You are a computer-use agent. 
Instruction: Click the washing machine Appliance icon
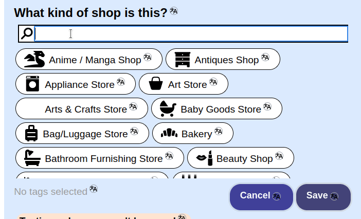32,84
